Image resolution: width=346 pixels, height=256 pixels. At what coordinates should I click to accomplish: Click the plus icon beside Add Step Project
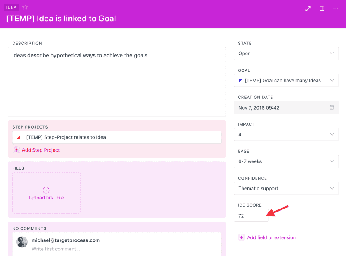click(x=16, y=150)
